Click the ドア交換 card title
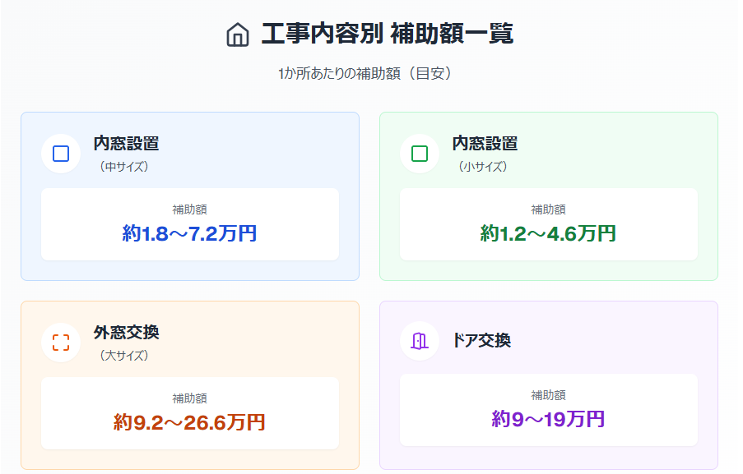Viewport: 743px width, 474px height. coord(481,341)
